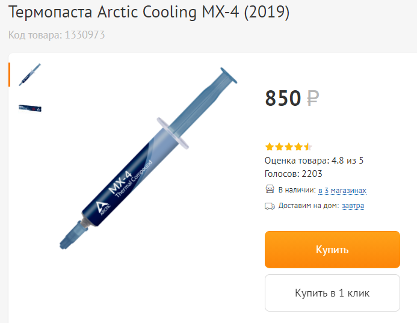The height and width of the screenshot is (323, 417).
Task: Click the ruble currency symbol
Action: 313,98
